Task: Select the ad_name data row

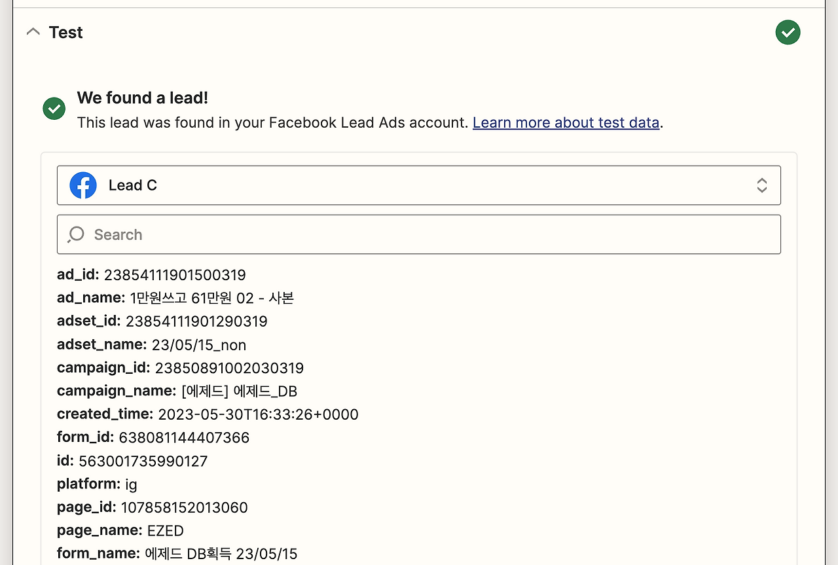Action: click(x=175, y=298)
